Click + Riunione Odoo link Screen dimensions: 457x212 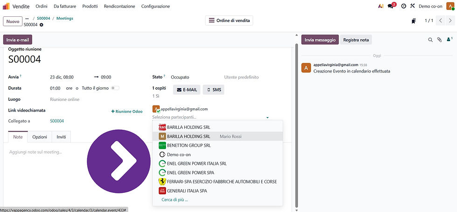(x=127, y=111)
